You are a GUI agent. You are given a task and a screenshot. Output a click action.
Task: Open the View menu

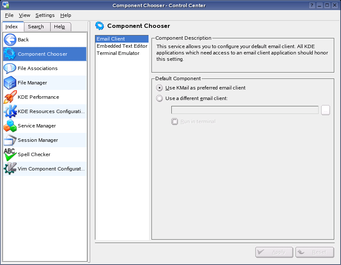tap(24, 15)
